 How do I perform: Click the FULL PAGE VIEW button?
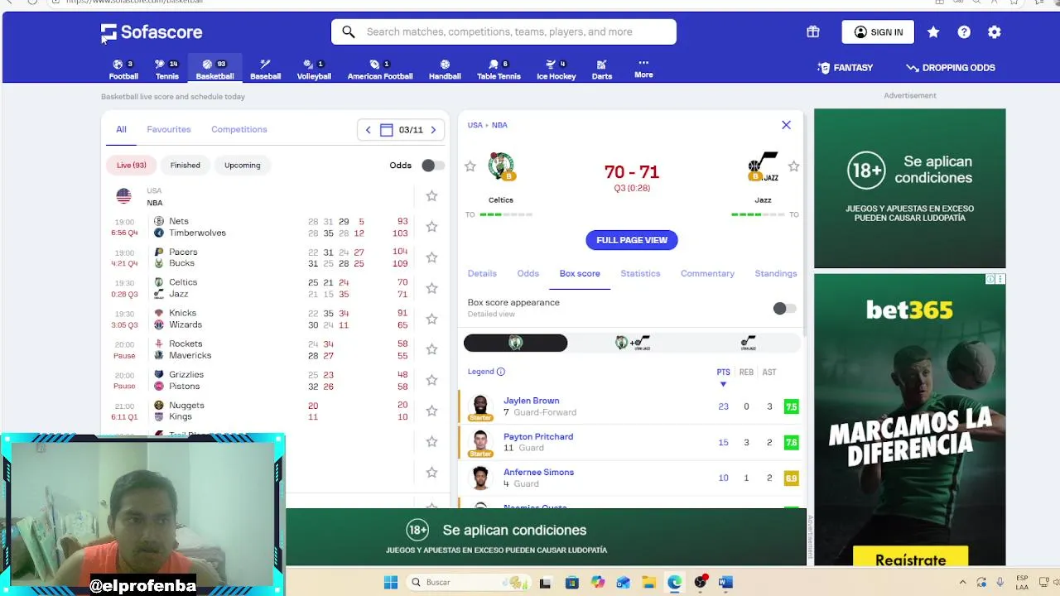pyautogui.click(x=632, y=240)
